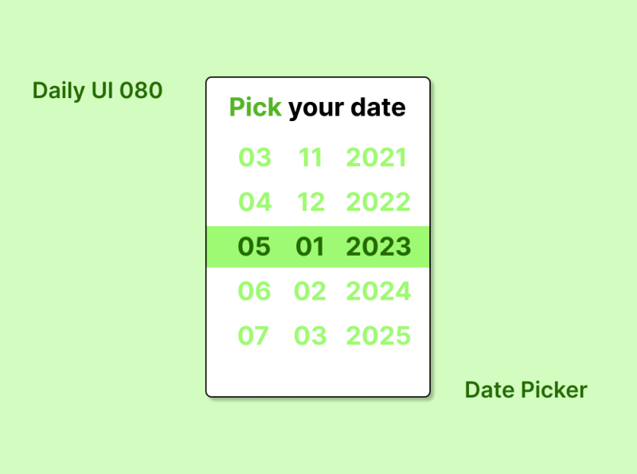Select day value 03 at the day column bottom
637x474 pixels.
(x=311, y=335)
